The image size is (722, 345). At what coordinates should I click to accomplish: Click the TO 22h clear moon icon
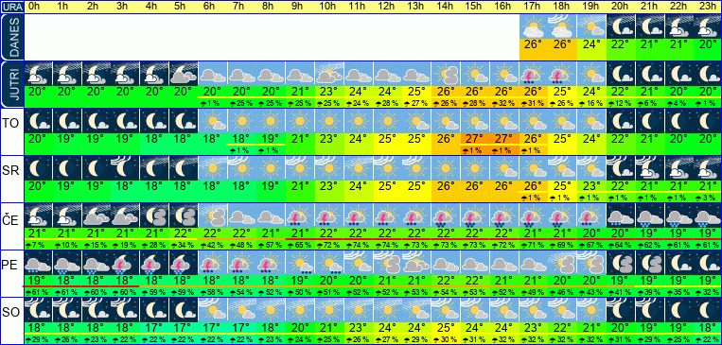[678, 121]
